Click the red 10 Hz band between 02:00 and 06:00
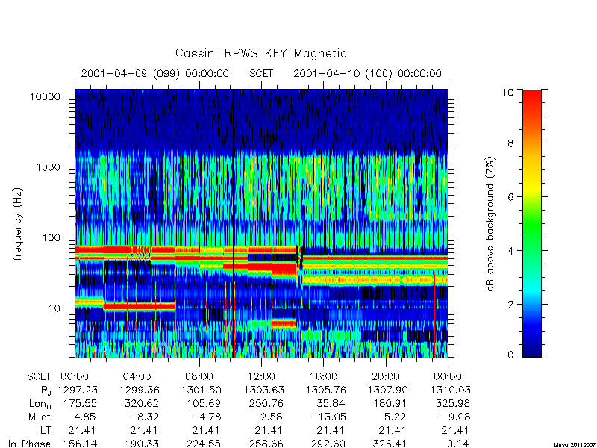 tap(140, 306)
